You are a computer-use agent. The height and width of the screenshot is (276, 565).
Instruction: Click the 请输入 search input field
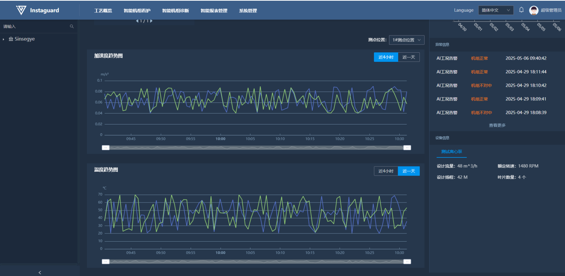click(x=35, y=26)
